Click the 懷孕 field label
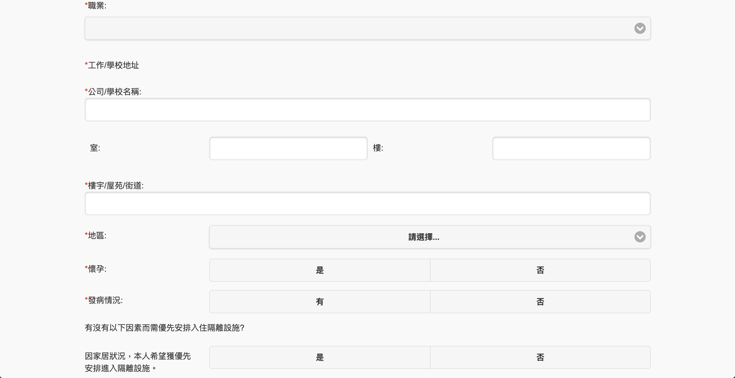This screenshot has width=735, height=378. pyautogui.click(x=96, y=269)
